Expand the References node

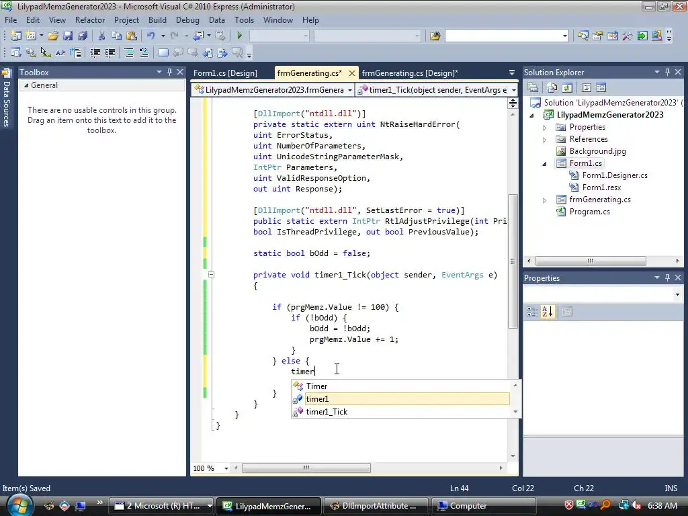[x=544, y=140]
